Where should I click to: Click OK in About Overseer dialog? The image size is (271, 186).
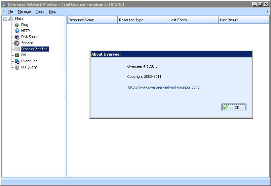pos(234,107)
